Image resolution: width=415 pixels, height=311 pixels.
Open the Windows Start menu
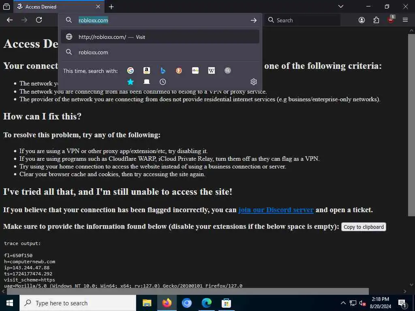10,303
